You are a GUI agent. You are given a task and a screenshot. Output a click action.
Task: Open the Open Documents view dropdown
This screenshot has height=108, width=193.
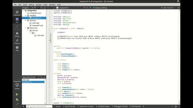[31, 77]
